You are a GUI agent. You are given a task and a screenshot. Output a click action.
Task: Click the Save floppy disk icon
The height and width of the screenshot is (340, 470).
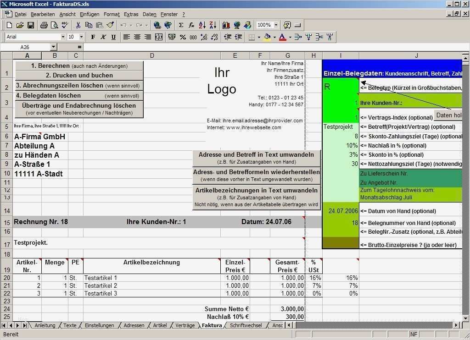[31, 25]
